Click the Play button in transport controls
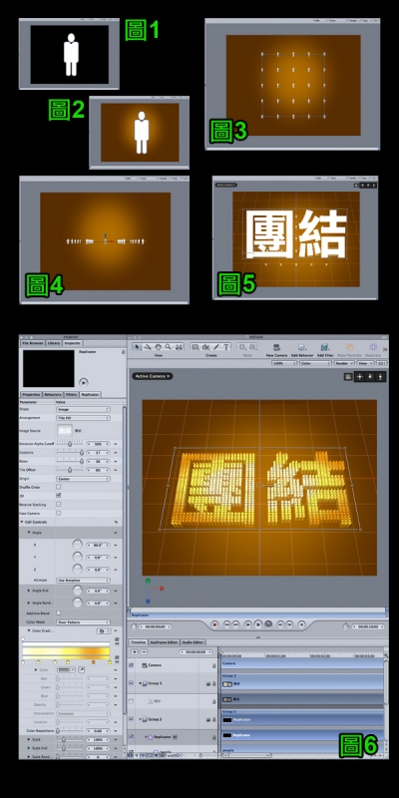 point(258,624)
